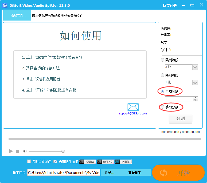Mute audio via the speaker icon
207x183 pixels.
tap(25, 151)
